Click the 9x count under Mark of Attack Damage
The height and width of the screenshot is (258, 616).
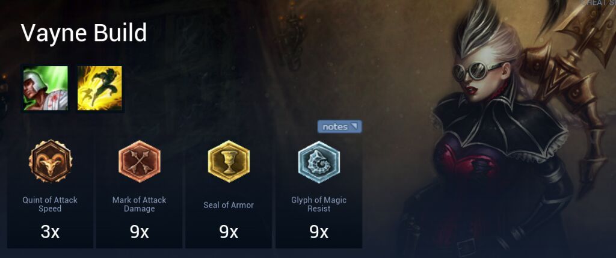coord(140,232)
